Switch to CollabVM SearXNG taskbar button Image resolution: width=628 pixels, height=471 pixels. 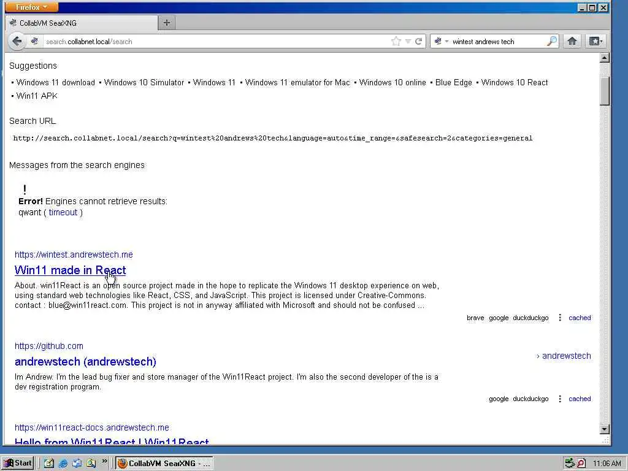(164, 464)
